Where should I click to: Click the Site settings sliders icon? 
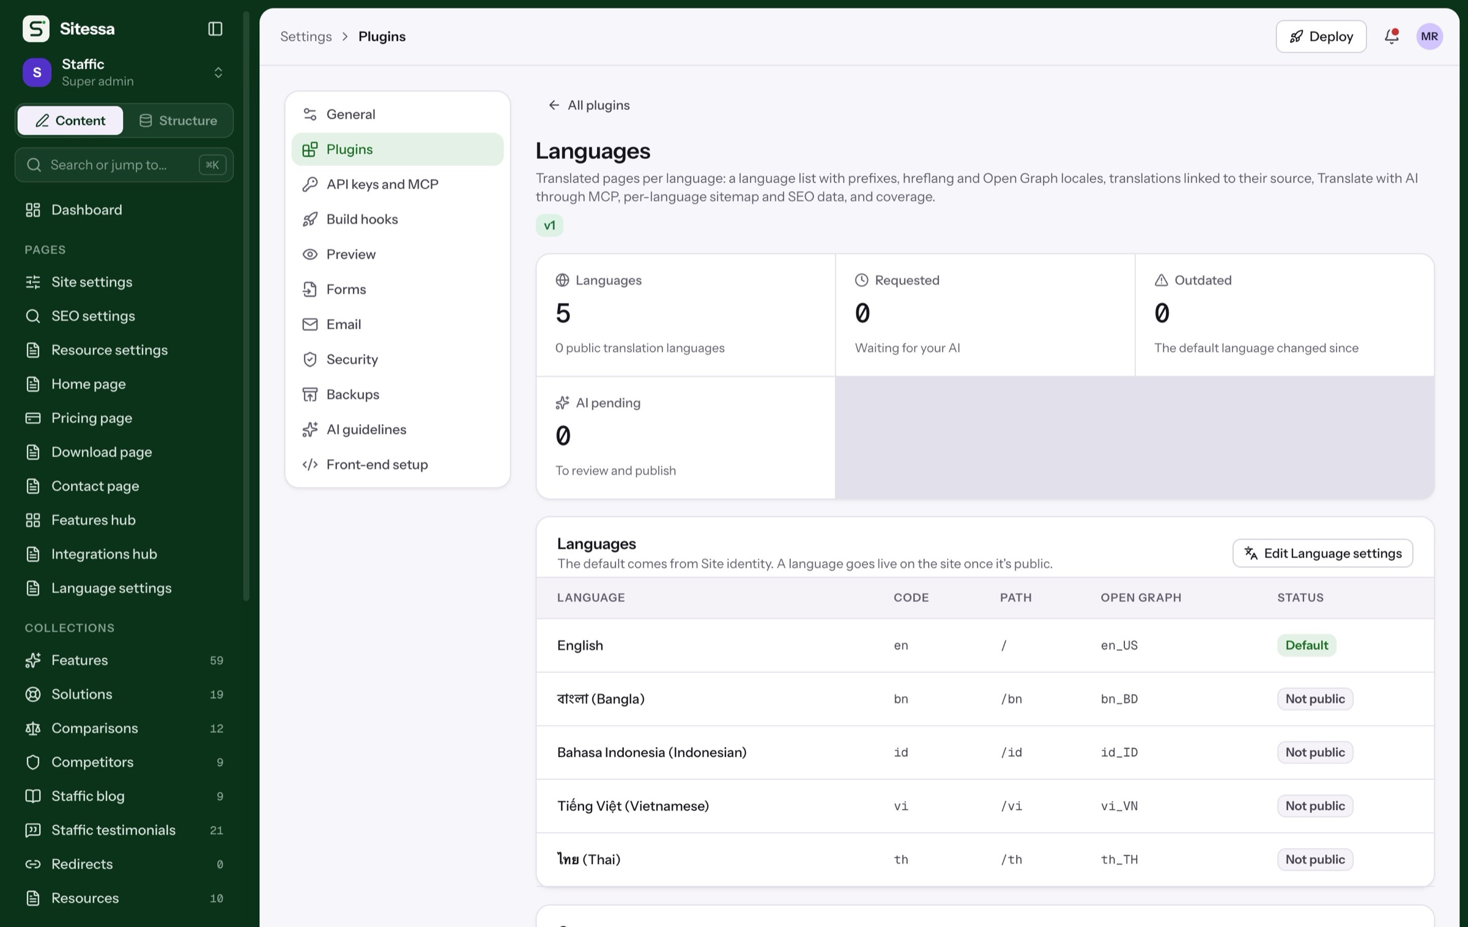pyautogui.click(x=33, y=282)
